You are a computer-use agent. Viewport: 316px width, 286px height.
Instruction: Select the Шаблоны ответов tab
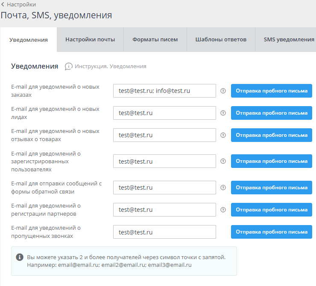tap(221, 40)
